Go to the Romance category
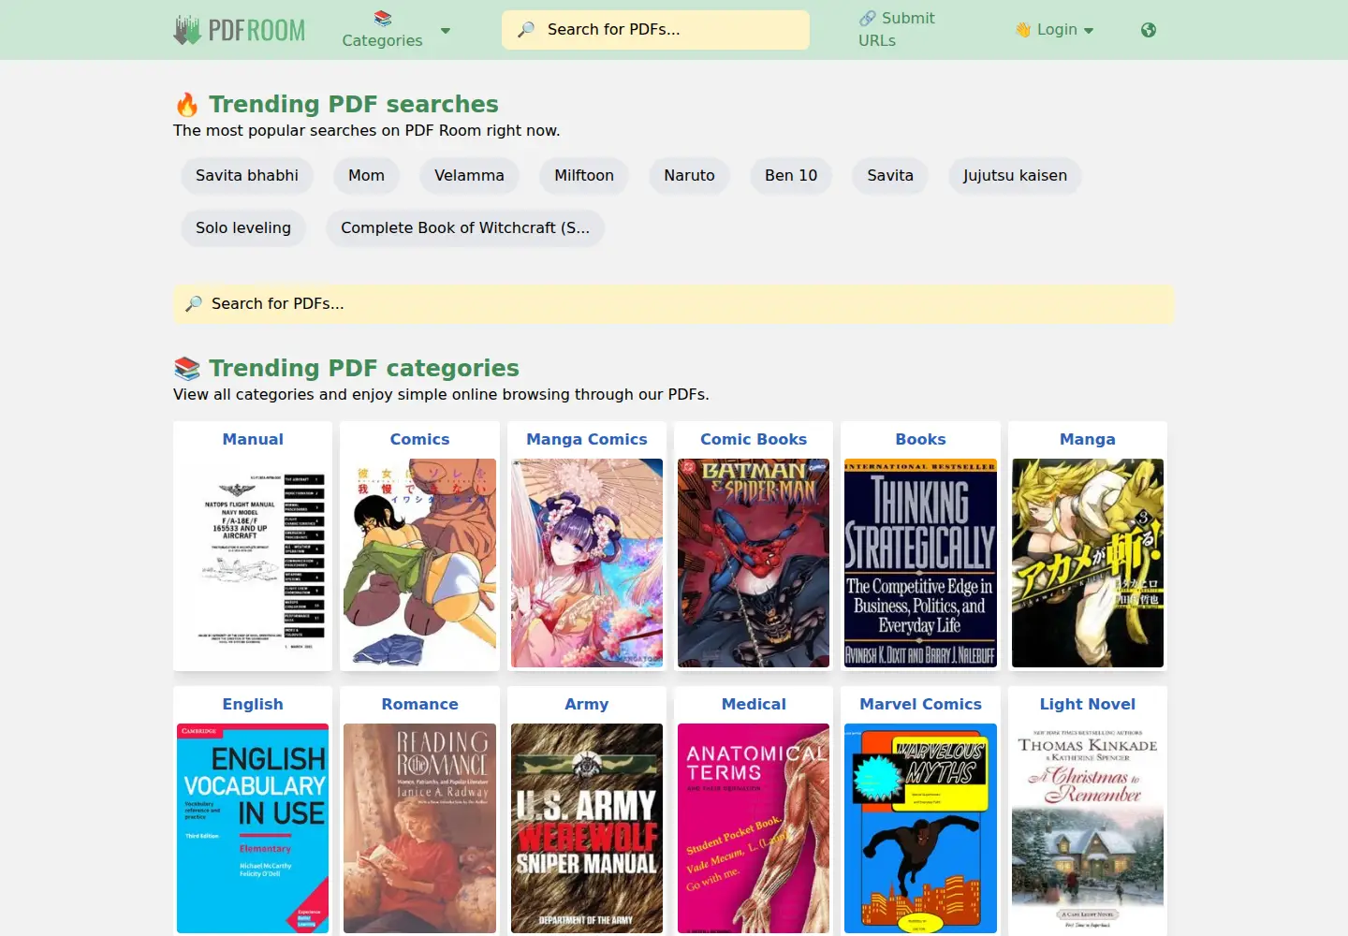 tap(419, 704)
